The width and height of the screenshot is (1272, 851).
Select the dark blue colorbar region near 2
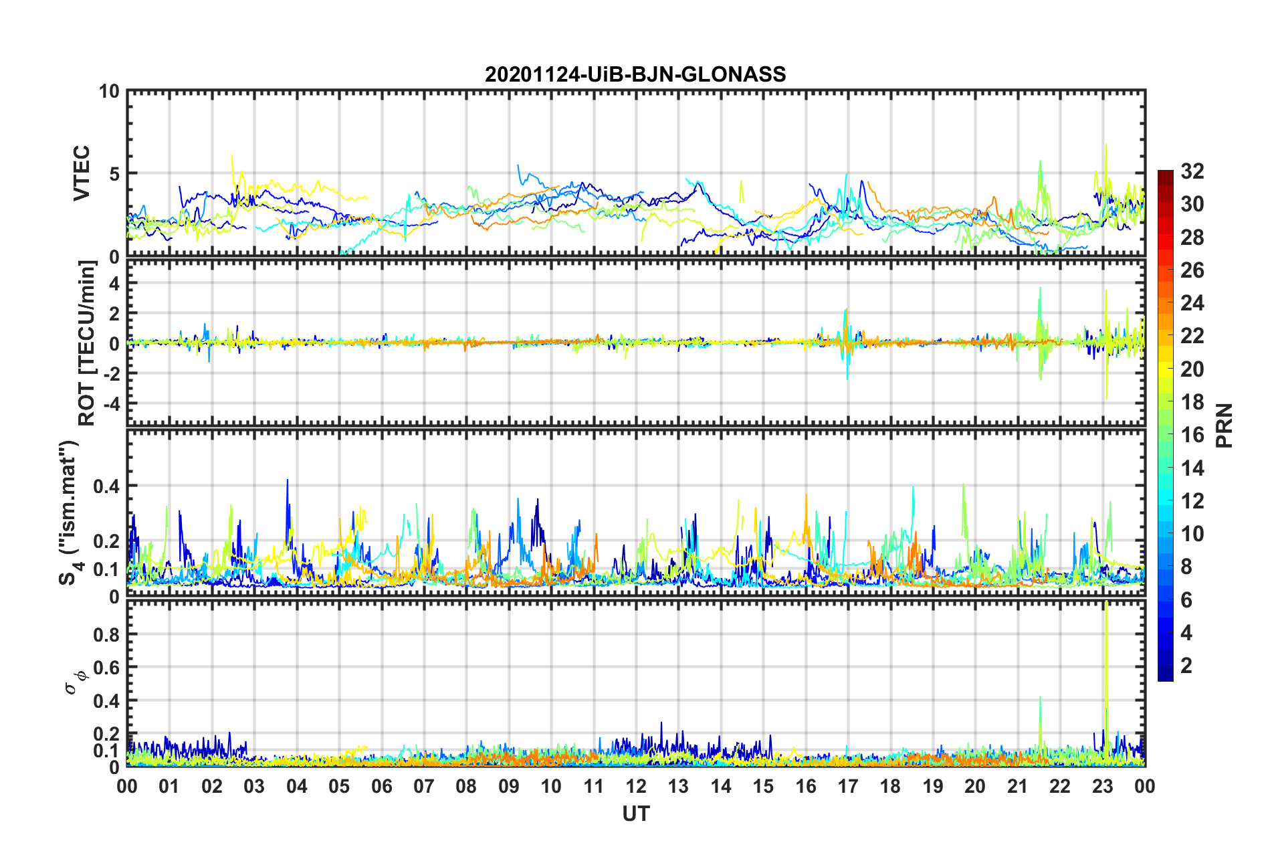[1165, 665]
